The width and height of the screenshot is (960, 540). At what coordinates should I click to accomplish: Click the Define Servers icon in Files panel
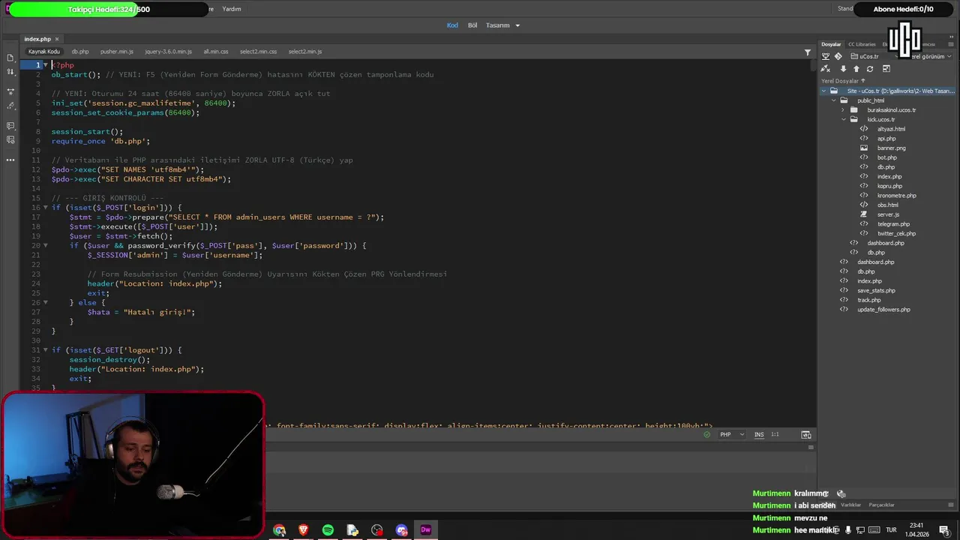(826, 56)
